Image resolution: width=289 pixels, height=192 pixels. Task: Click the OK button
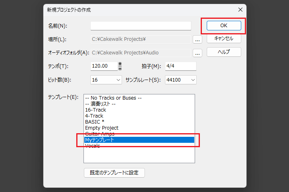pos(224,26)
